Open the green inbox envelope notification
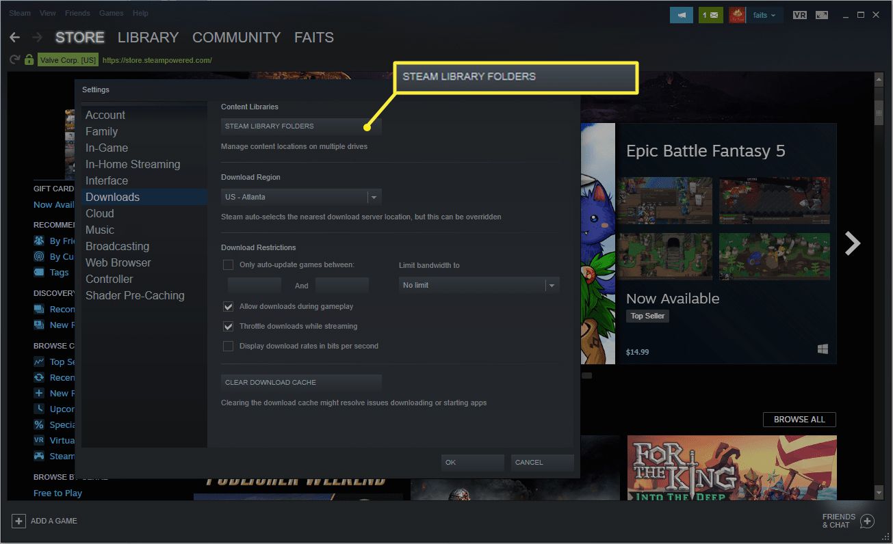Viewport: 893px width, 544px height. 711,15
